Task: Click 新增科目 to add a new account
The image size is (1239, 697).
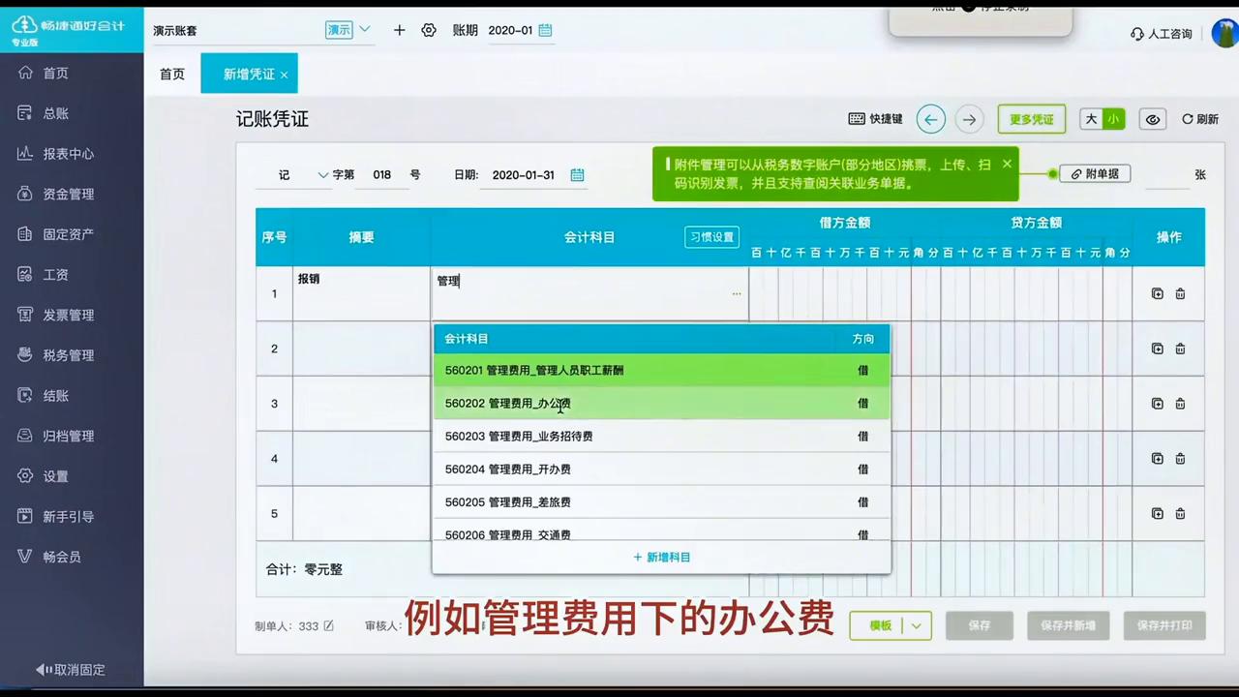Action: [x=661, y=557]
